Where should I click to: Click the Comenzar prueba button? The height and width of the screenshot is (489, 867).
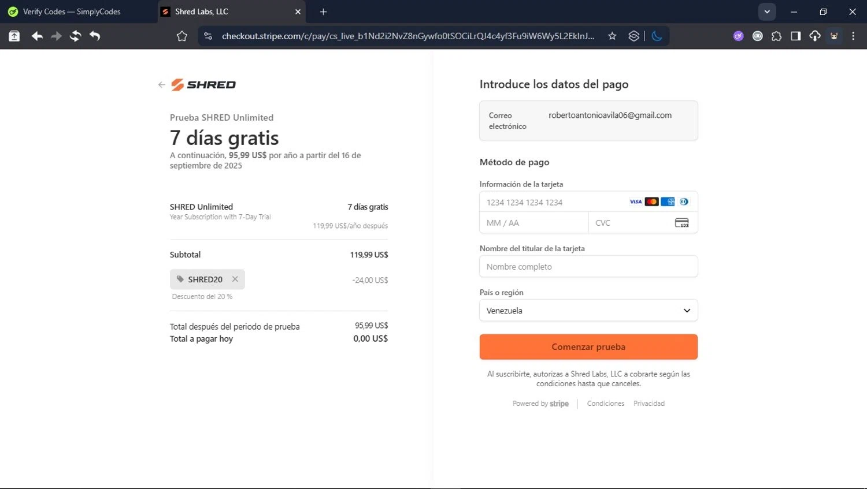pos(588,347)
